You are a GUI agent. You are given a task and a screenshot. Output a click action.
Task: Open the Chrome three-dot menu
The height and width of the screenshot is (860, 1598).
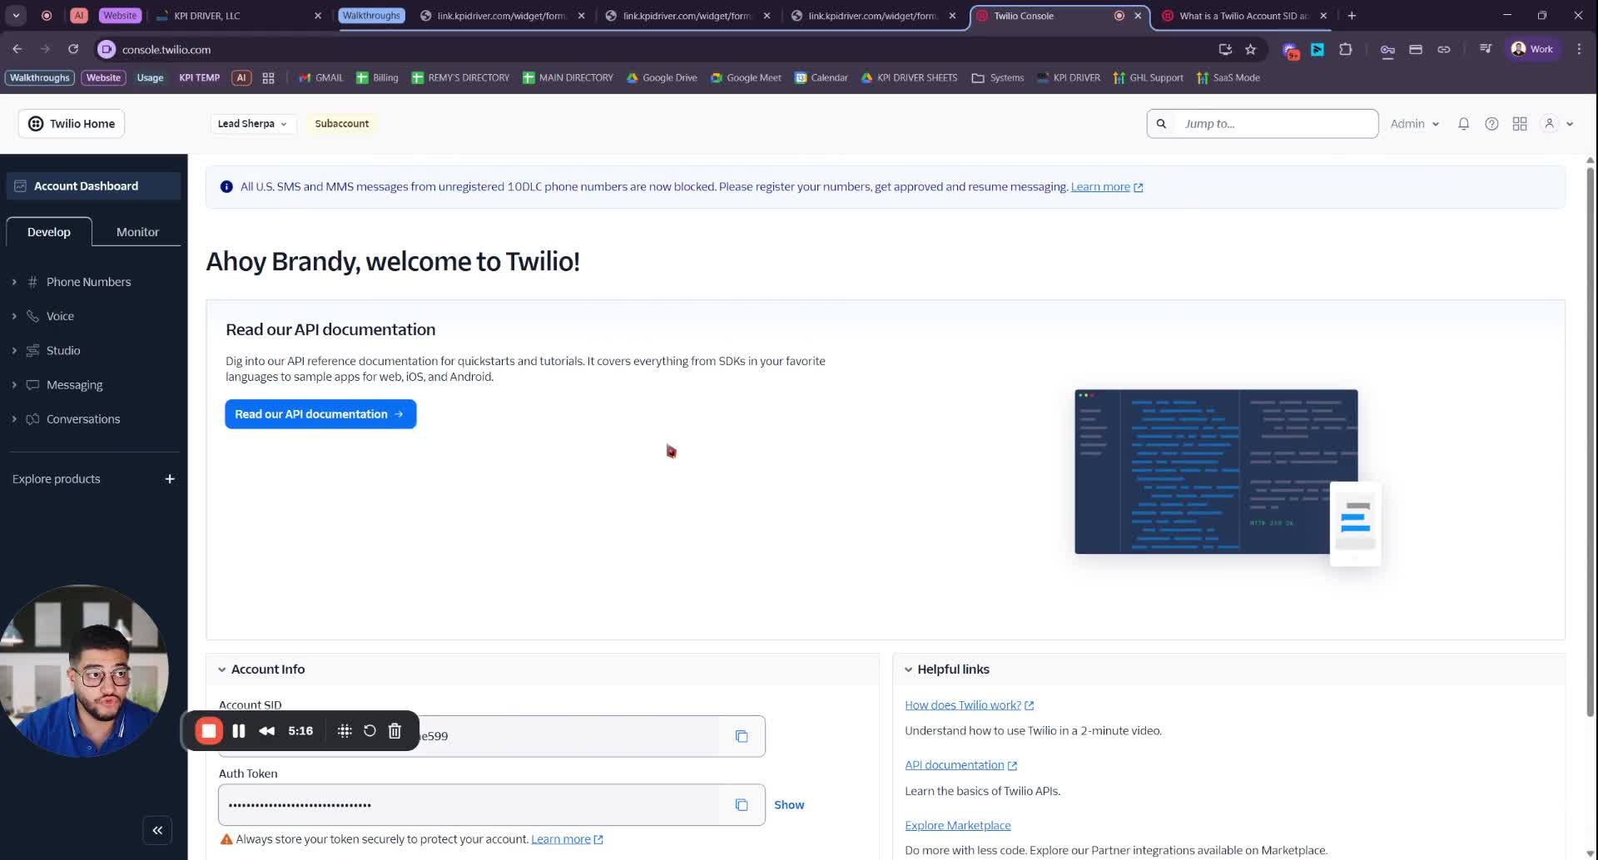1579,49
